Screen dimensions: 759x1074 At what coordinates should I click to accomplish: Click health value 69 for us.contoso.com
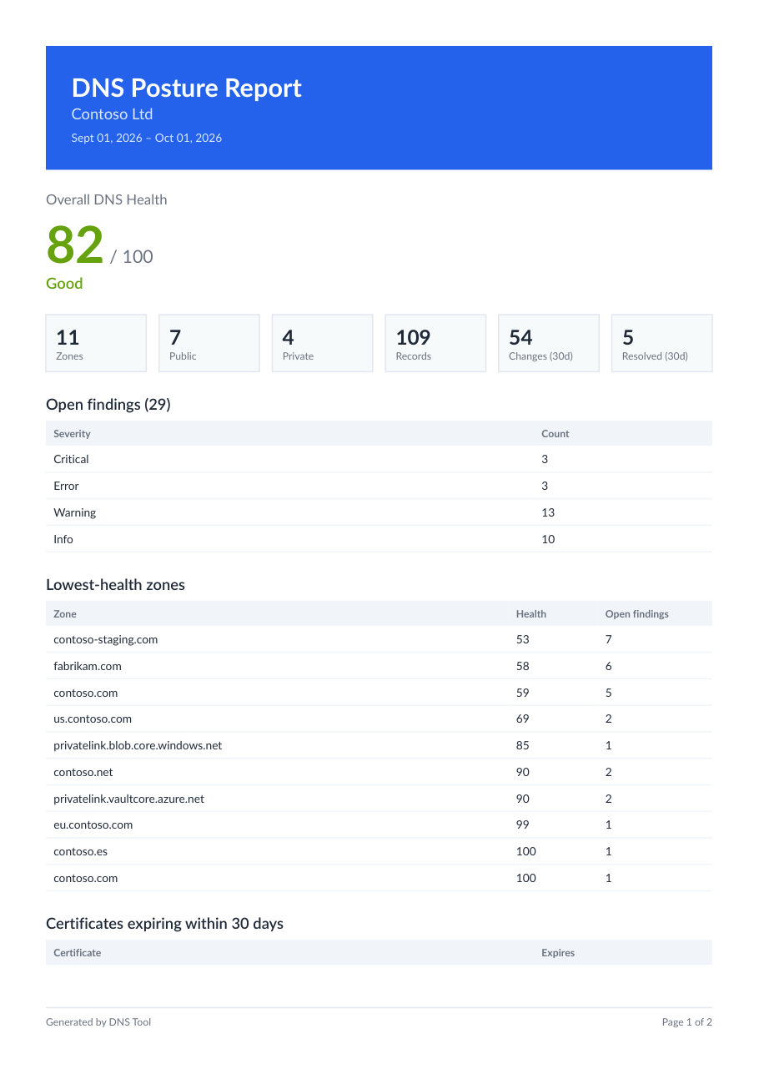point(523,719)
